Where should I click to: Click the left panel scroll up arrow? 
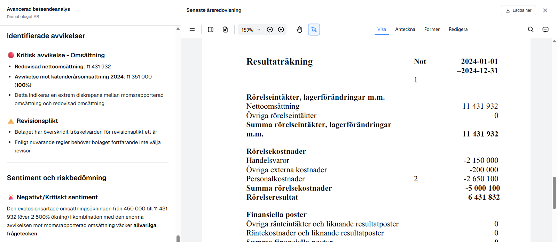click(178, 29)
